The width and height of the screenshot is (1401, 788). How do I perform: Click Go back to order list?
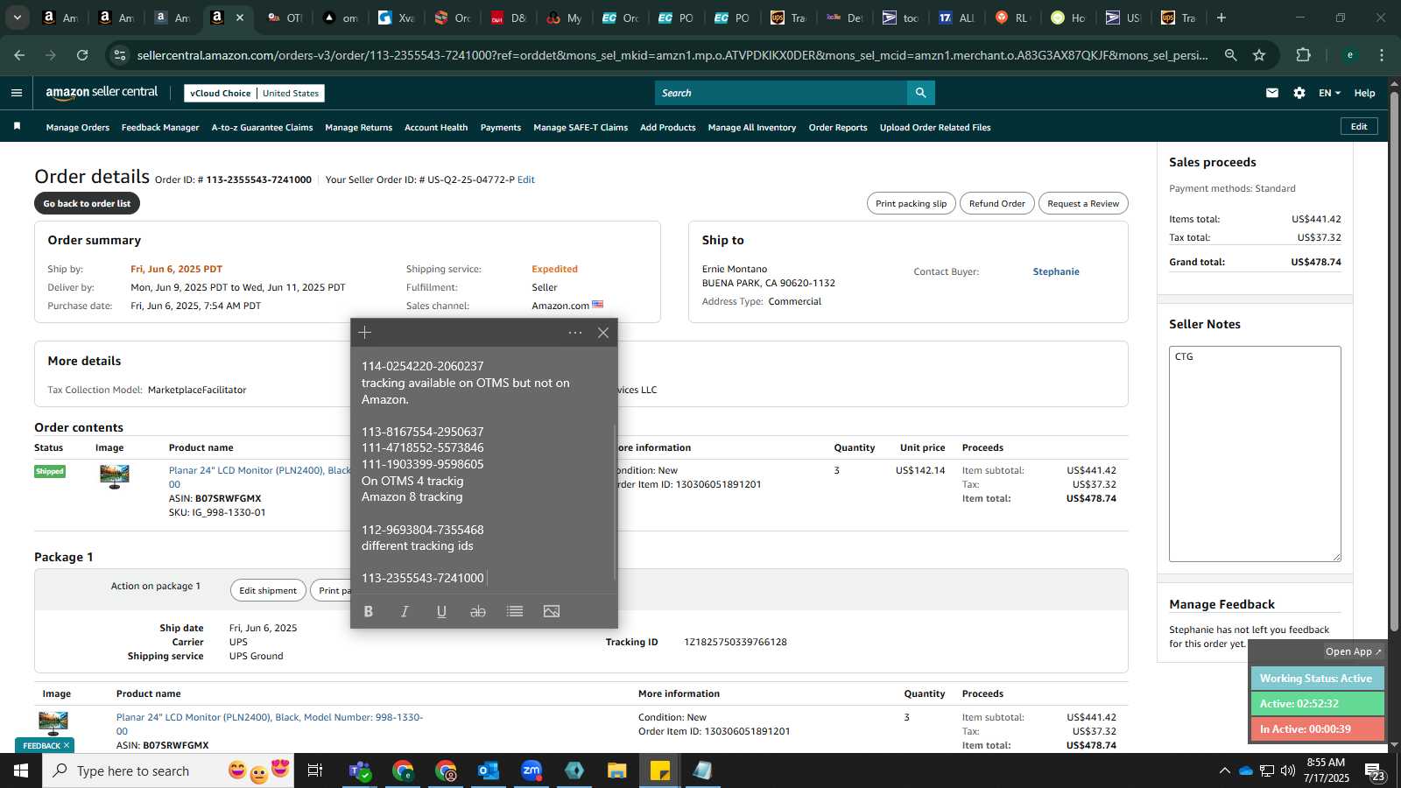pos(87,203)
